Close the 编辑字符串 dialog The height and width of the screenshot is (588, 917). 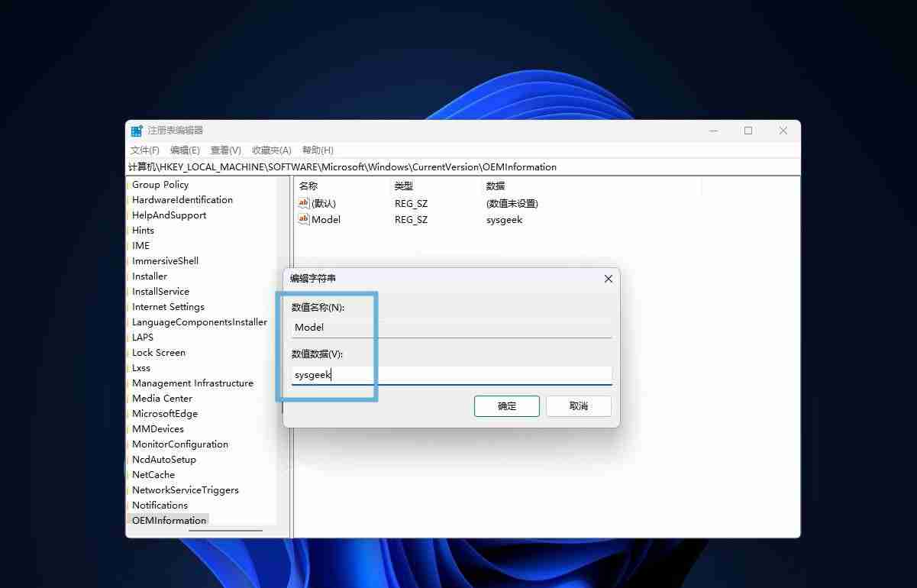608,279
